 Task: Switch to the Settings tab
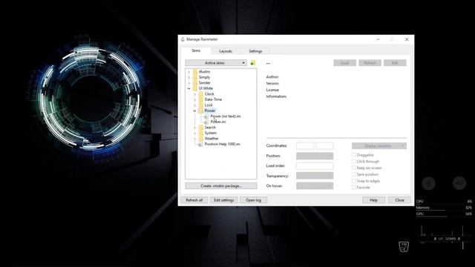[255, 51]
